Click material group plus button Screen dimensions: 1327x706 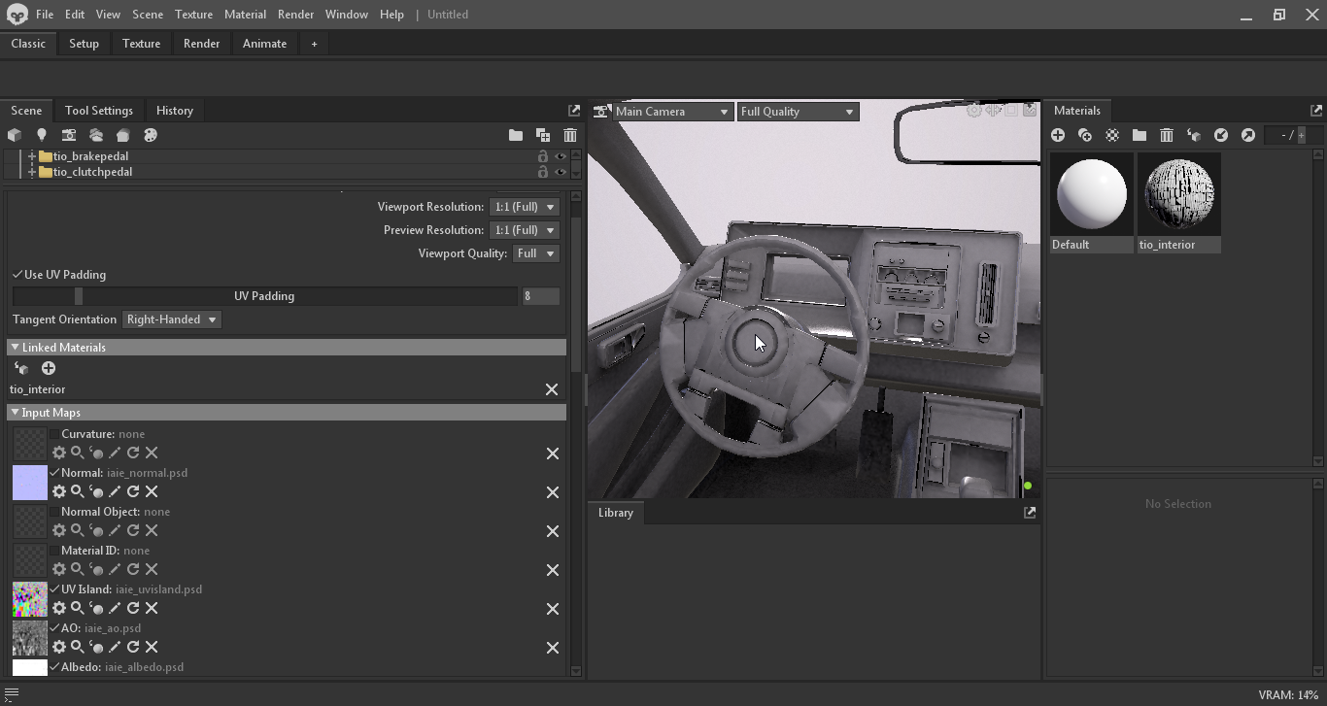(x=1302, y=135)
